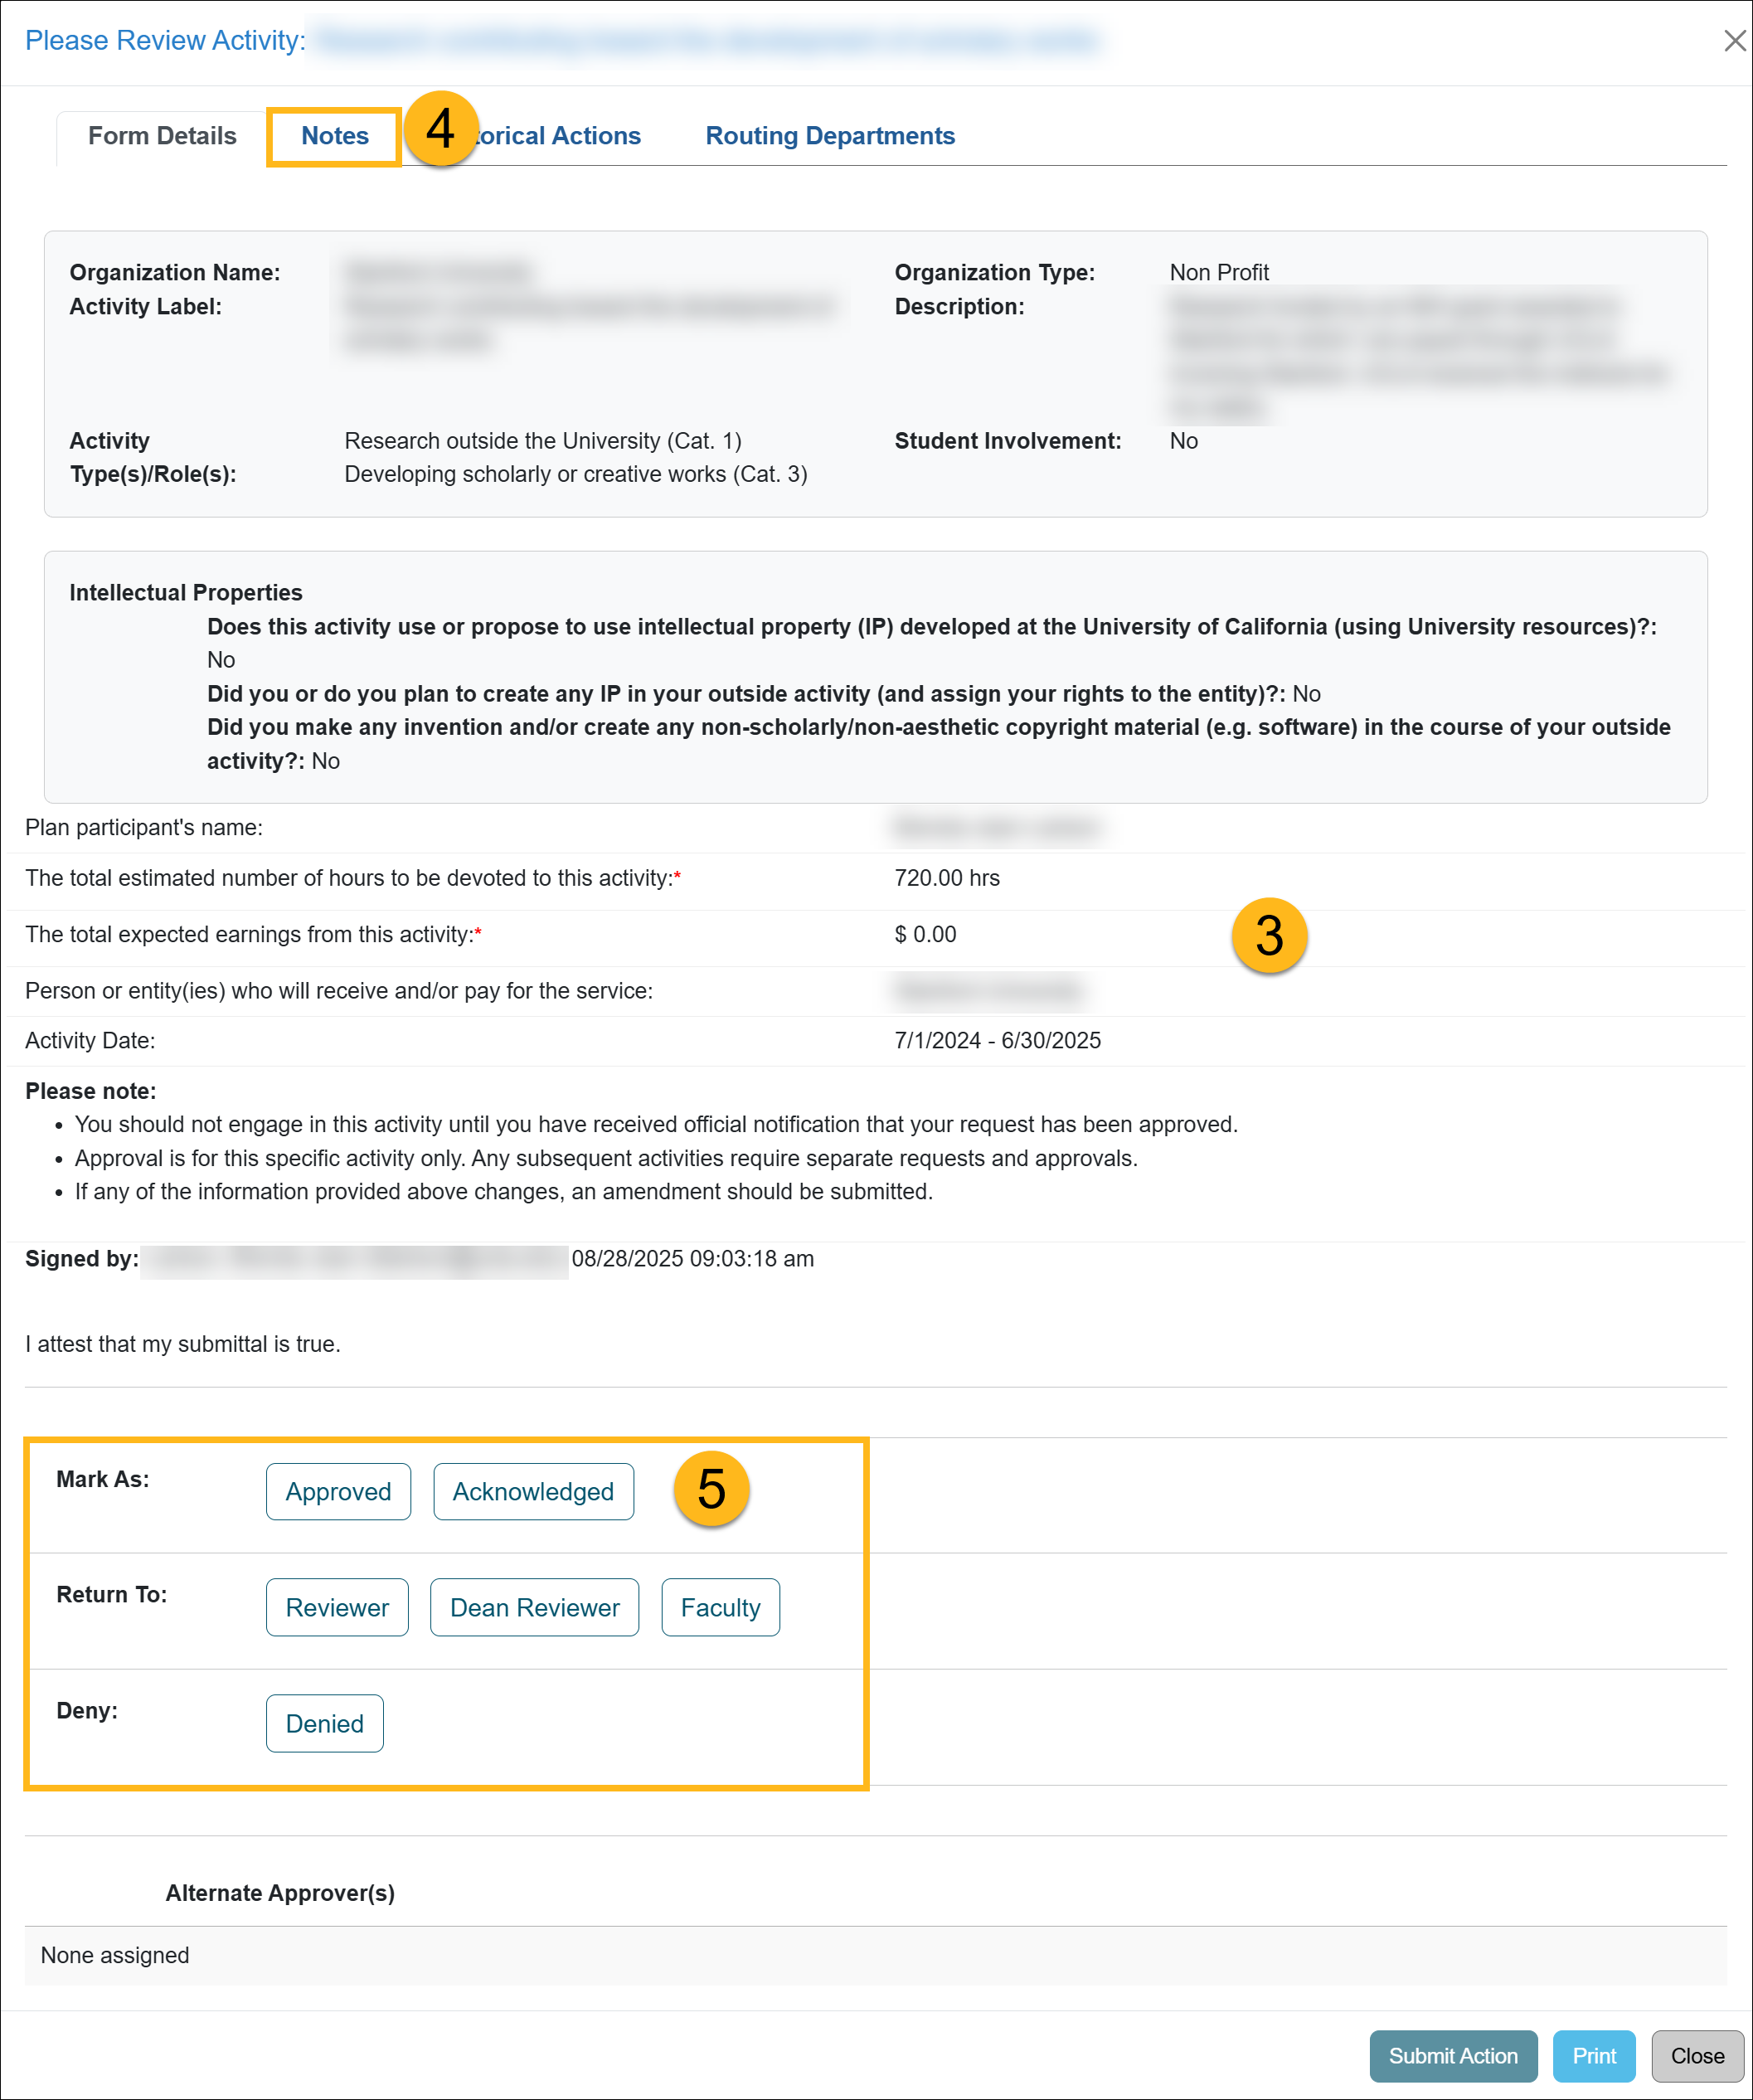Return form to Reviewer

pos(337,1607)
